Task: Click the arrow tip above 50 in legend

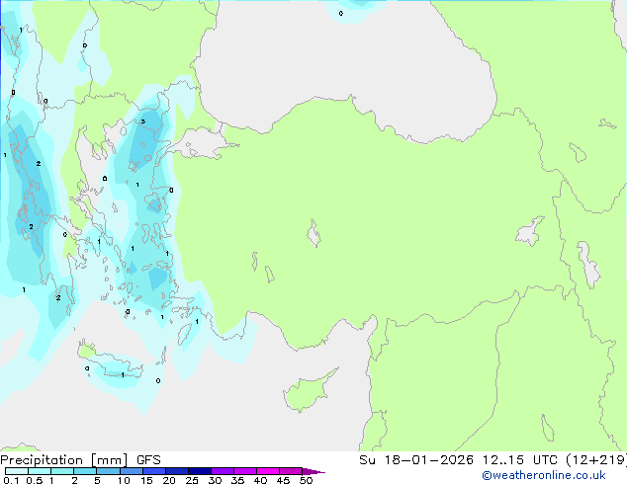Action: point(313,472)
